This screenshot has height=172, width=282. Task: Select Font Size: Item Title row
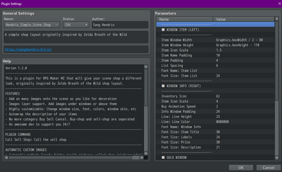tap(215, 132)
